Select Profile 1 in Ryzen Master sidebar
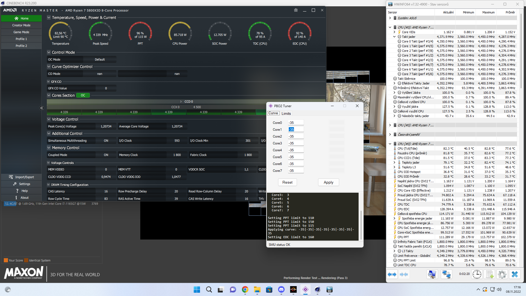526x296 pixels. coord(21,39)
